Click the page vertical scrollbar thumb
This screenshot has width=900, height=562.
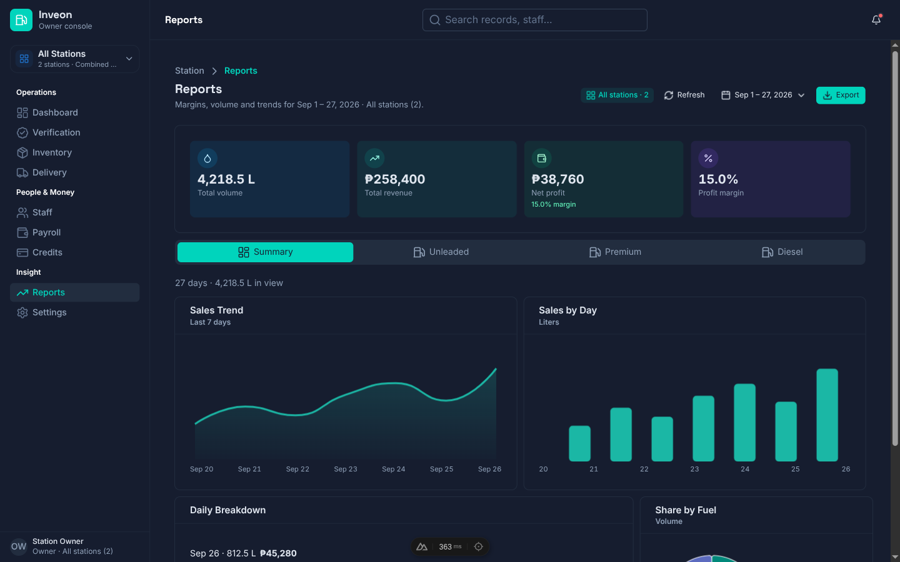(x=895, y=249)
